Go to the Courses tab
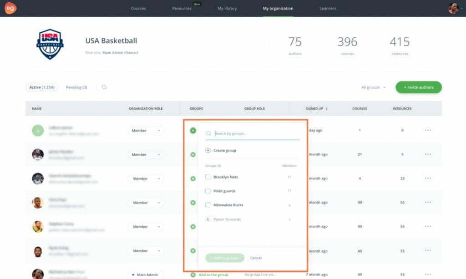This screenshot has height=279, width=466. coord(138,8)
